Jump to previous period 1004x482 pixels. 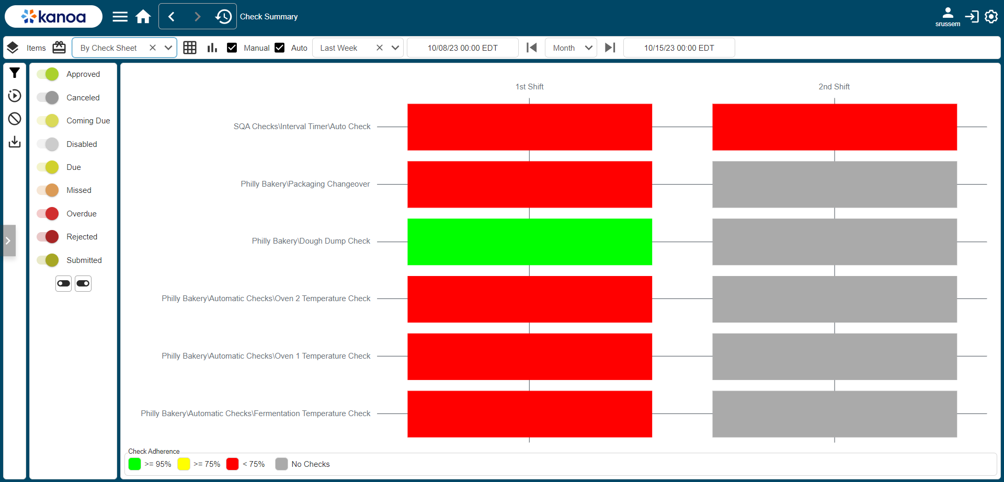tap(531, 48)
